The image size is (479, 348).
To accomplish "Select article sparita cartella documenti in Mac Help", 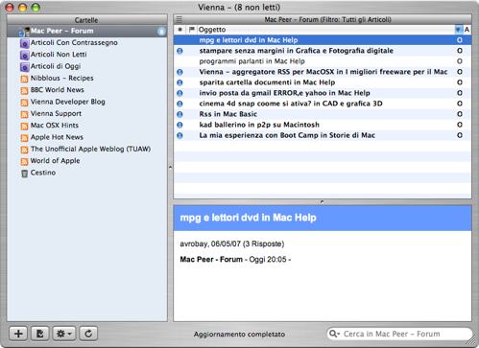I will click(x=323, y=82).
